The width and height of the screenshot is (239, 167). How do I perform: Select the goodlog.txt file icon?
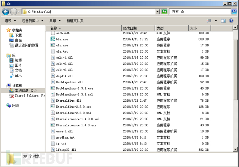tap(53, 137)
